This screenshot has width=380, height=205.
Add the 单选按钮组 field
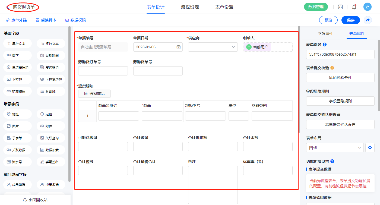click(18, 67)
